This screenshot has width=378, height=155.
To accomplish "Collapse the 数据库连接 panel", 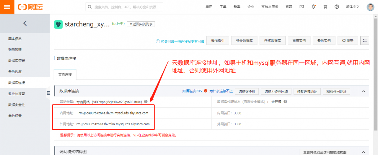I will click(x=364, y=91).
